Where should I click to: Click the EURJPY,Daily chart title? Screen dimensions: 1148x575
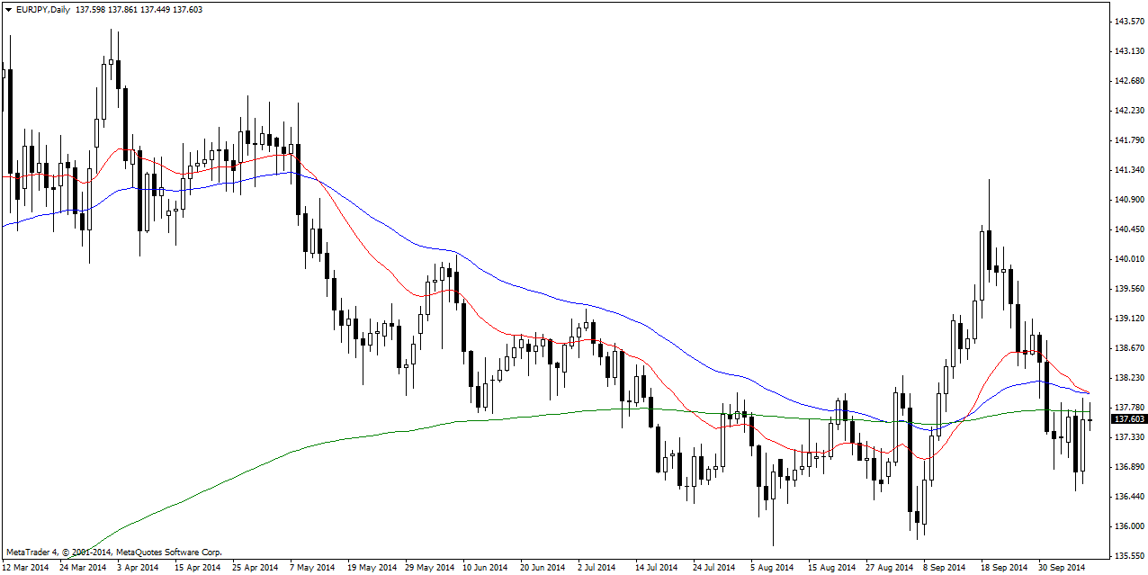tap(46, 9)
